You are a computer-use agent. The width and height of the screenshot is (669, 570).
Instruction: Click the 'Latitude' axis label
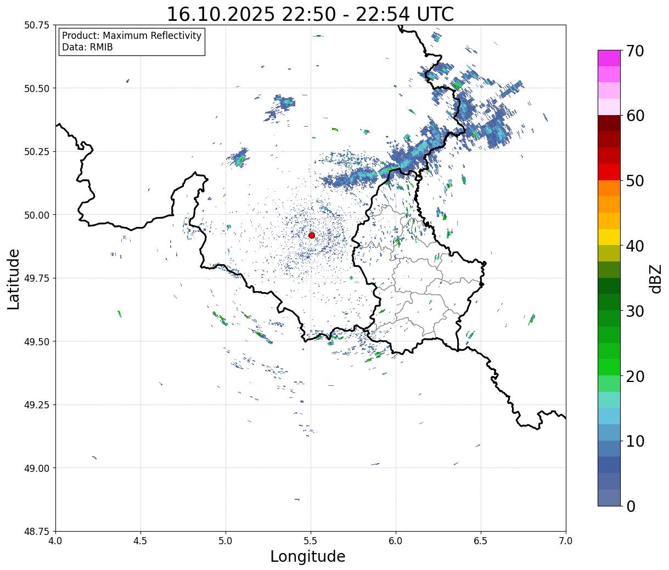pyautogui.click(x=14, y=279)
